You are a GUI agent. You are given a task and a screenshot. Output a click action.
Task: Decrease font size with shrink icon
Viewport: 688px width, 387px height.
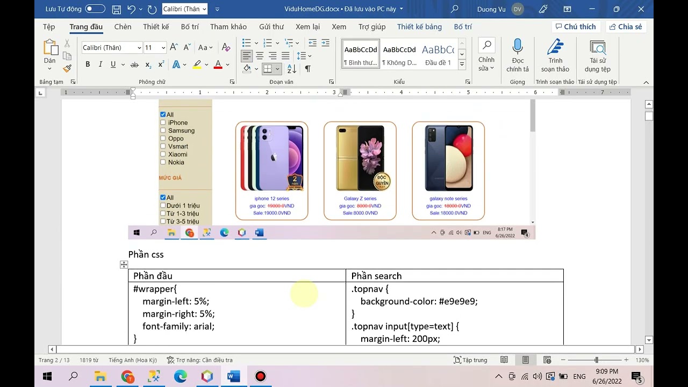187,47
